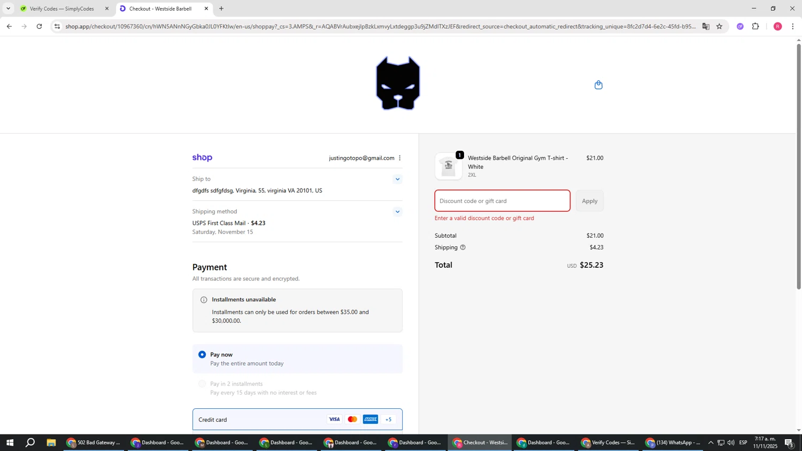
Task: Click the shipping info question icon
Action: coord(463,247)
